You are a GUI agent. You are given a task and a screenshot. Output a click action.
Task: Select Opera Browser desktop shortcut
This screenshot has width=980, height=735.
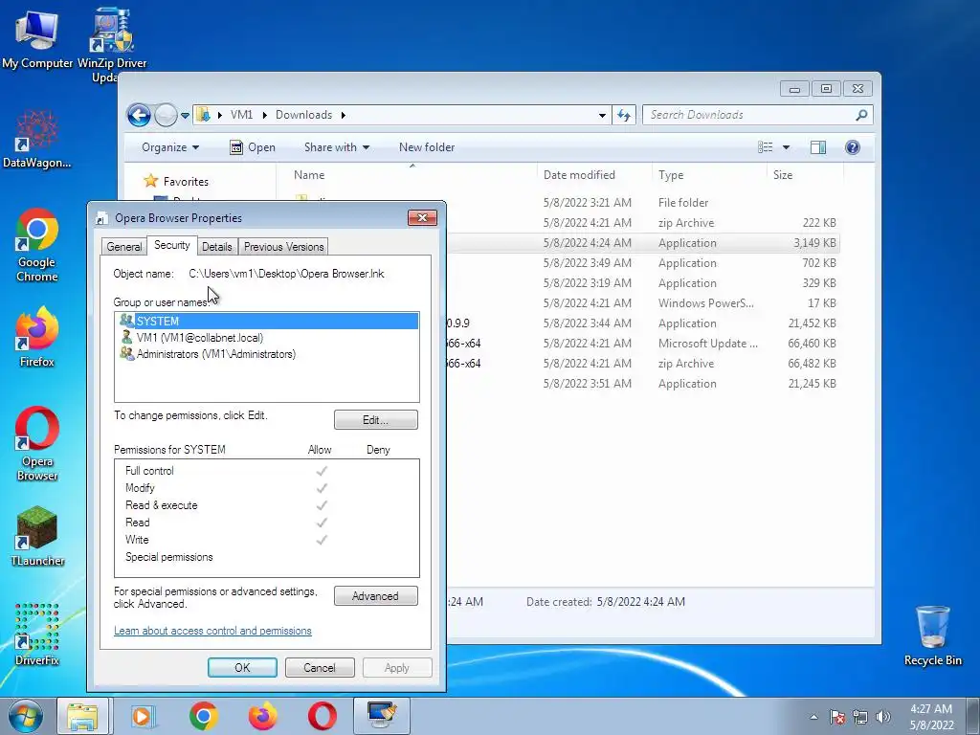(37, 444)
